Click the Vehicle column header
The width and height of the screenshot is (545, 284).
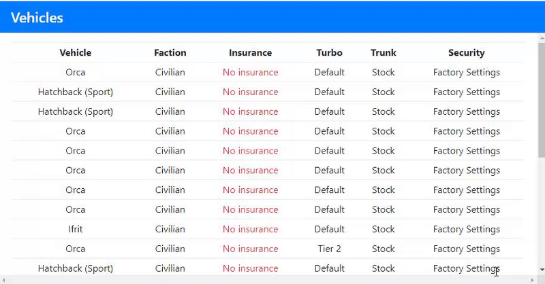pos(75,52)
